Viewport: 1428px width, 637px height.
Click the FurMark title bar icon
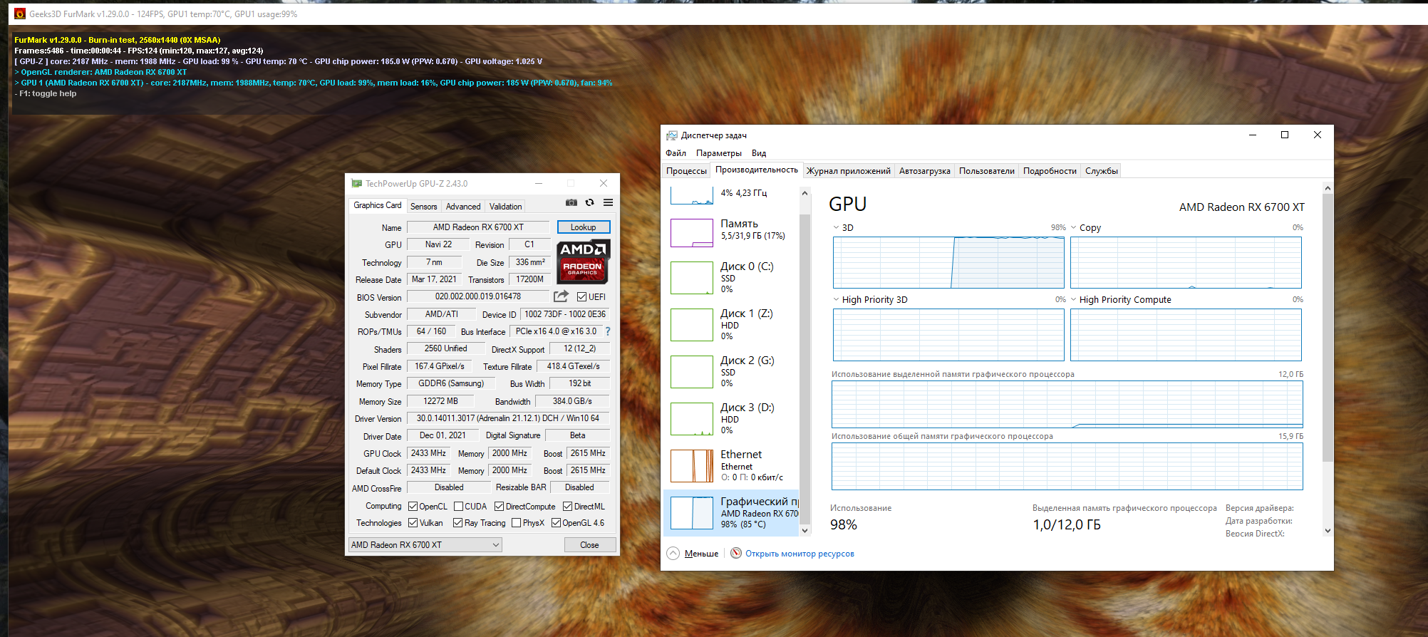[20, 14]
